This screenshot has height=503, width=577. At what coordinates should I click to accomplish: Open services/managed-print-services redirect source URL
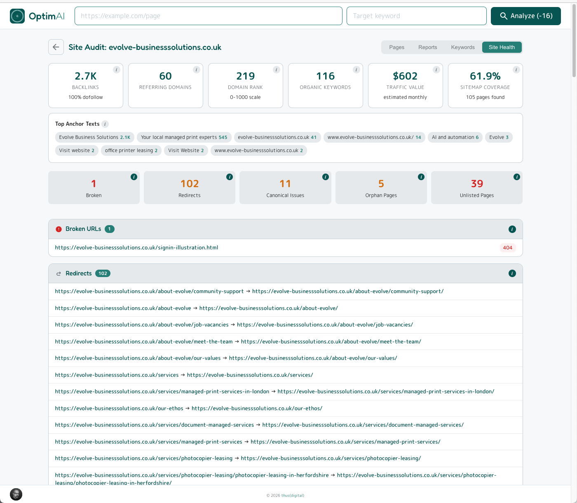point(148,442)
